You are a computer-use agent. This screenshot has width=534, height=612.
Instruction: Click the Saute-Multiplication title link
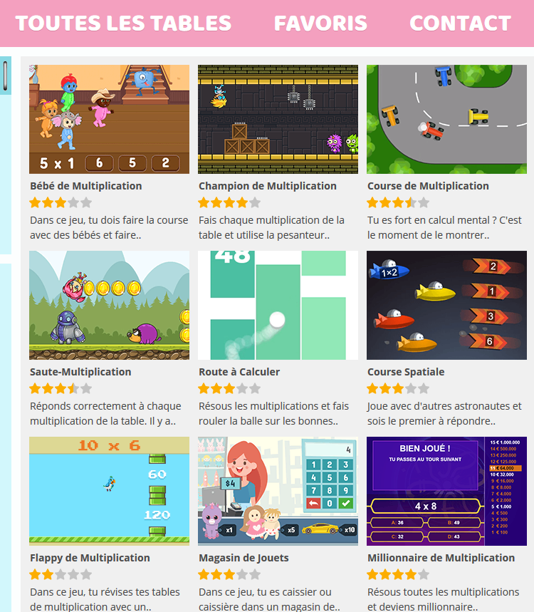click(80, 372)
